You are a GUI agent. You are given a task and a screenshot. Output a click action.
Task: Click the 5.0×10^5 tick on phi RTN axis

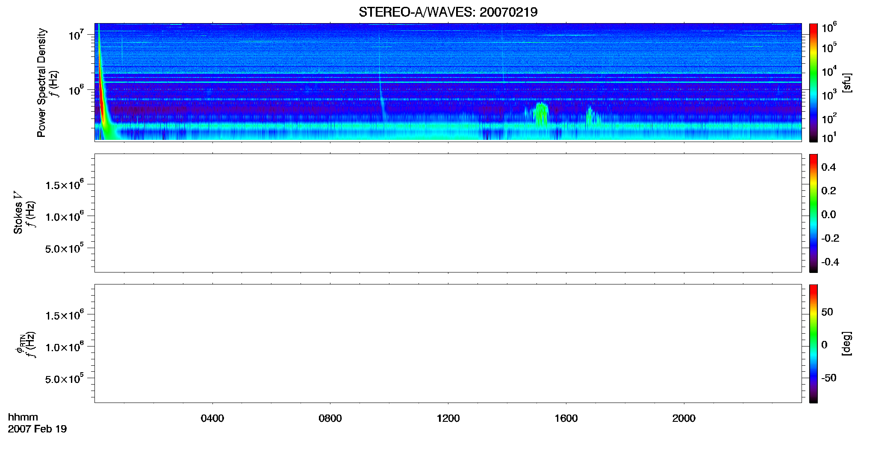(64, 379)
